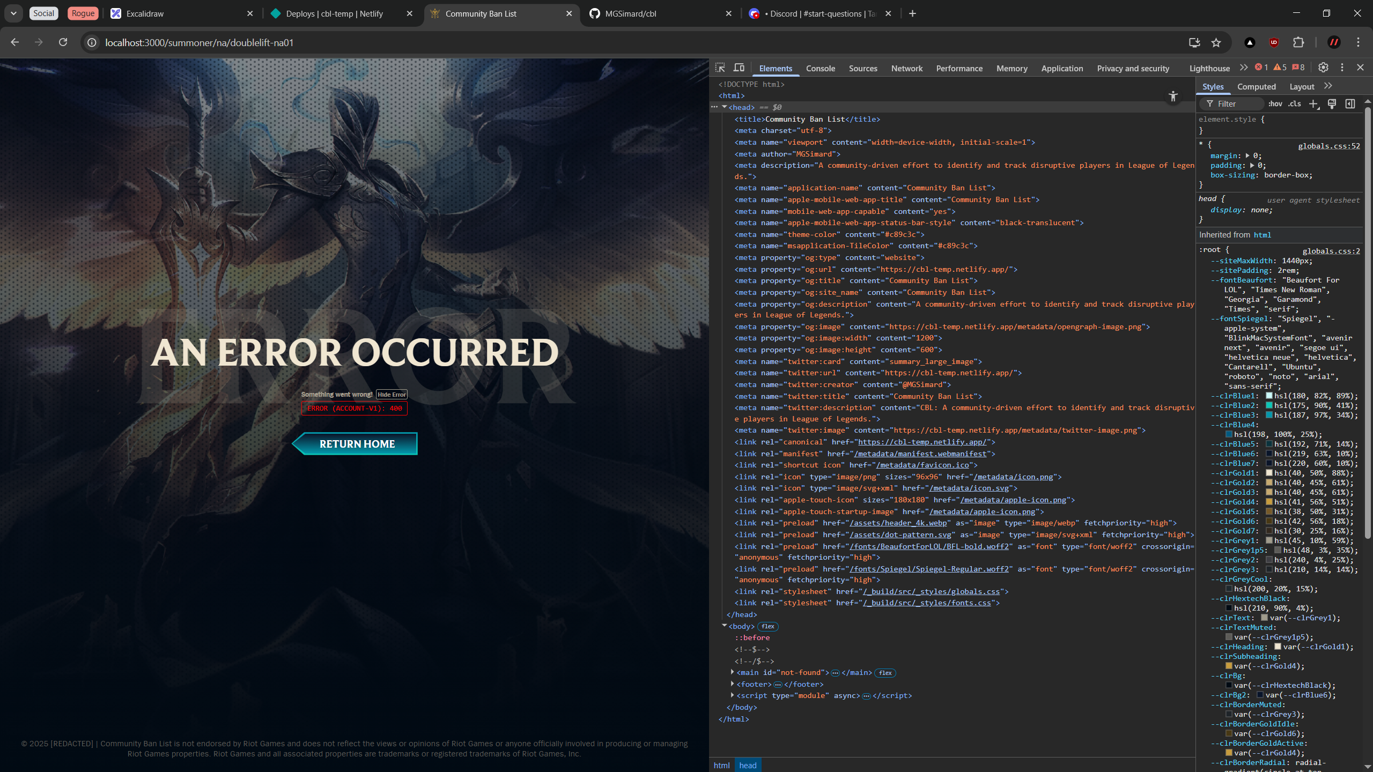Show more Styles sidebar tabs
Image resolution: width=1373 pixels, height=772 pixels.
tap(1328, 86)
